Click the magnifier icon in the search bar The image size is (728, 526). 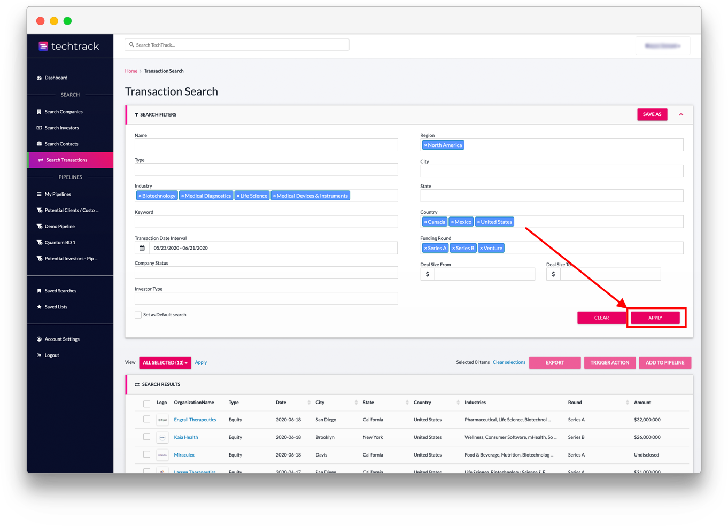131,44
